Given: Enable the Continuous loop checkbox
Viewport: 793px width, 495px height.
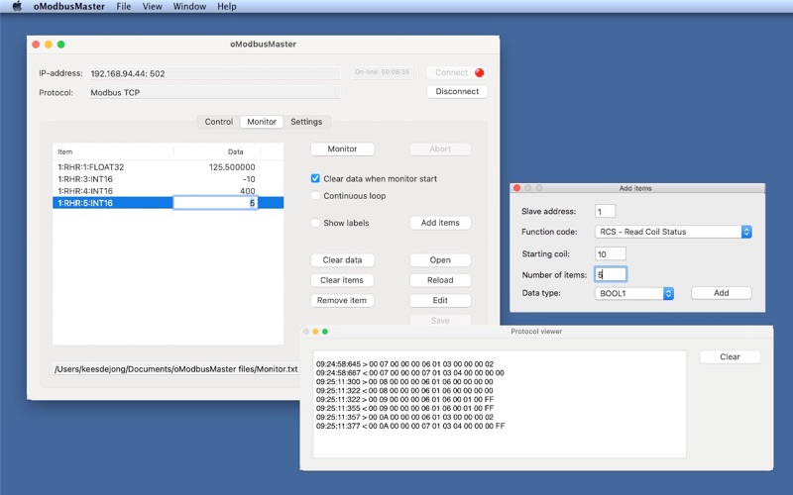Looking at the screenshot, I should (x=316, y=196).
